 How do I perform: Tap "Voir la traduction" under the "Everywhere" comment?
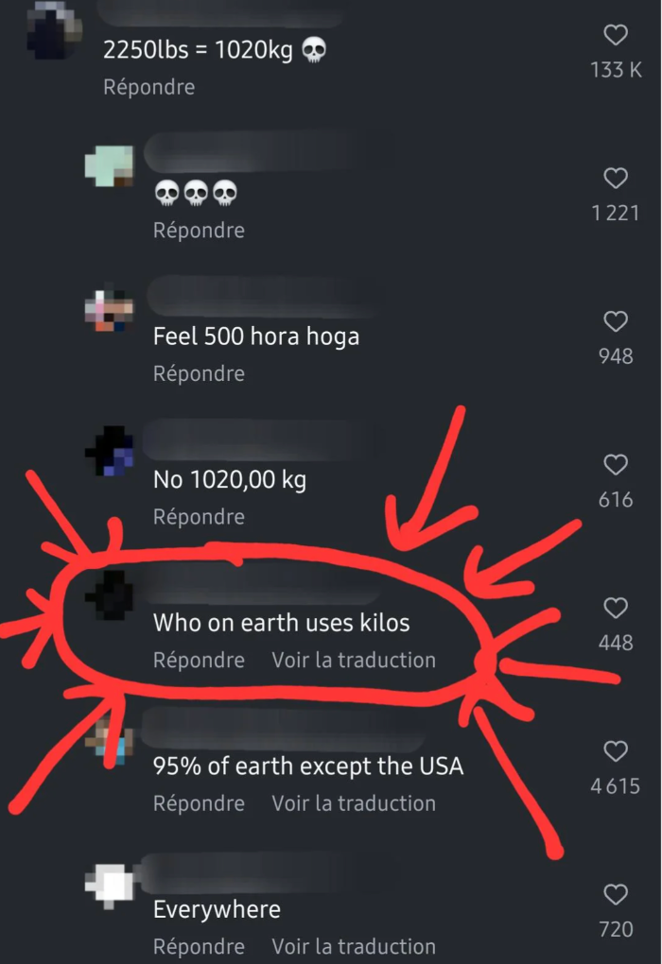(354, 946)
